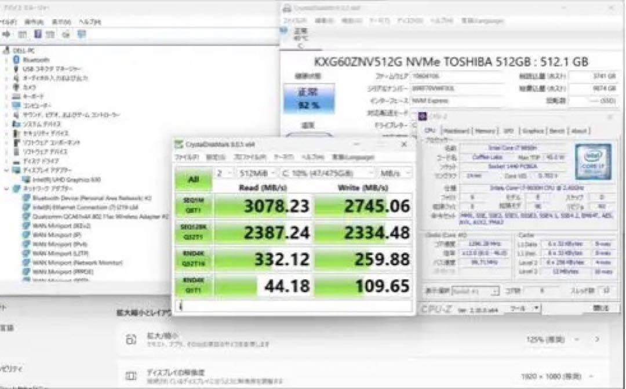This screenshot has height=389, width=626.
Task: Click the 3078.23 sequential read value
Action: coord(276,206)
